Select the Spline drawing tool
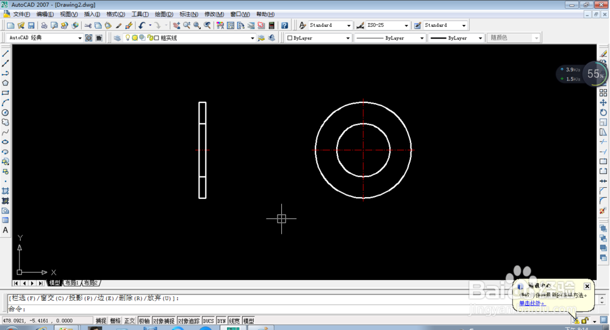This screenshot has width=610, height=330. tap(5, 132)
